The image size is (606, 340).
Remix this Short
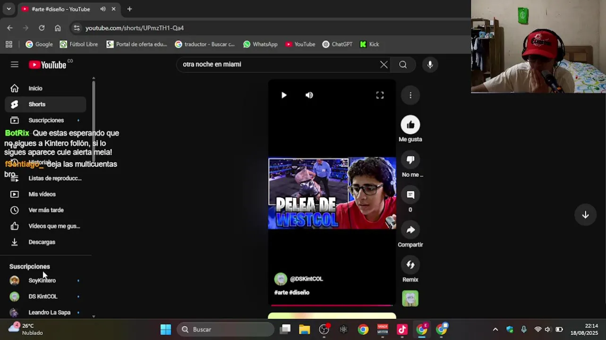click(410, 264)
